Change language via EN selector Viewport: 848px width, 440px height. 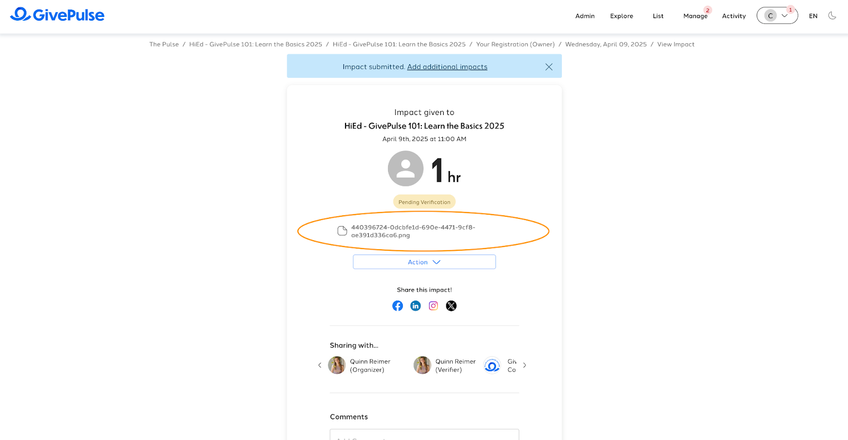813,16
